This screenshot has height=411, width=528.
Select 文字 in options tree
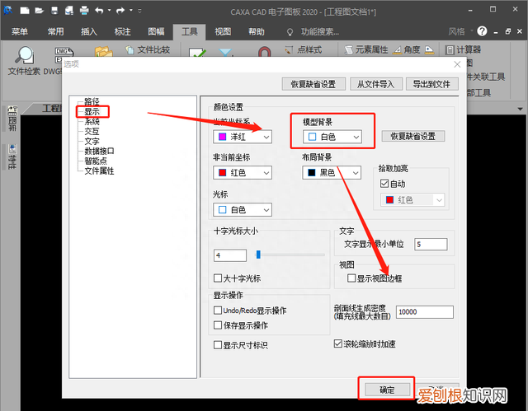[x=92, y=141]
